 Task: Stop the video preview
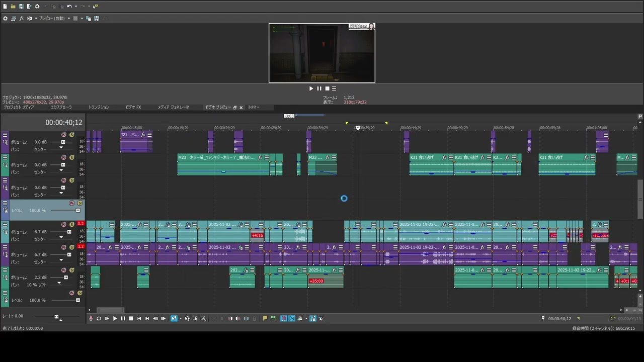tap(327, 88)
